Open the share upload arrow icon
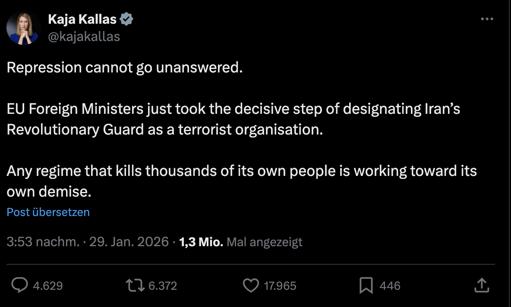Screen dimensions: 511x307 tap(482, 285)
